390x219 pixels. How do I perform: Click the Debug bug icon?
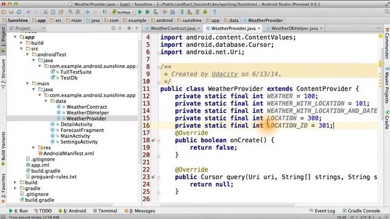point(147,12)
